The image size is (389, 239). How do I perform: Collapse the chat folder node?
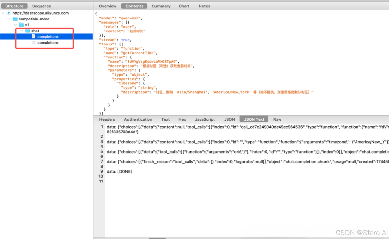click(x=21, y=31)
